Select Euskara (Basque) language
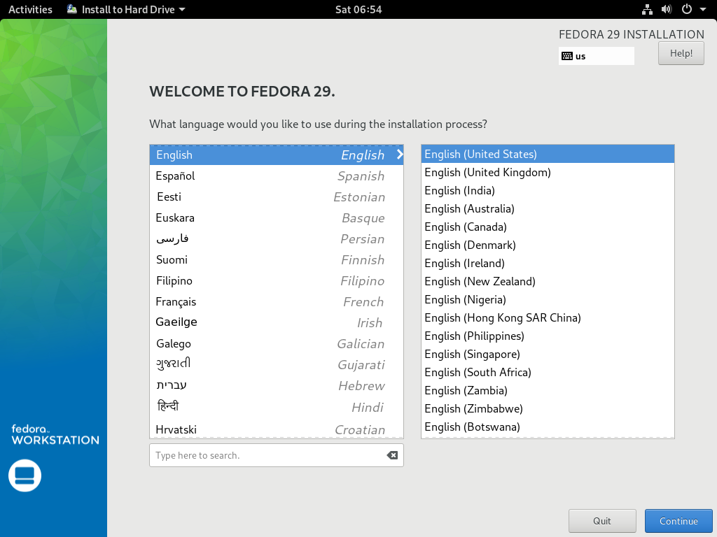Image resolution: width=717 pixels, height=537 pixels. click(276, 218)
